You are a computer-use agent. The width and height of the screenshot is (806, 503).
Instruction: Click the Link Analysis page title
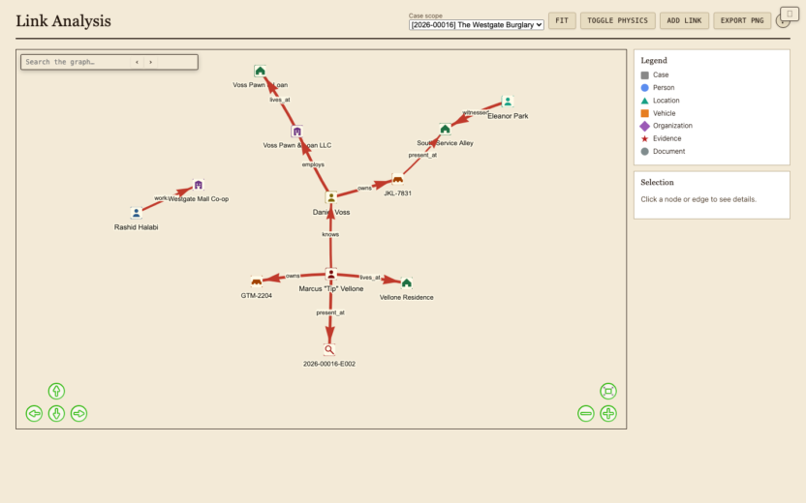[63, 21]
